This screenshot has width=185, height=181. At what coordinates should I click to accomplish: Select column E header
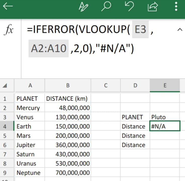[x=165, y=85]
